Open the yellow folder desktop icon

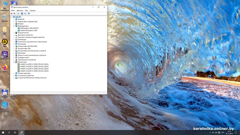coord(4,30)
